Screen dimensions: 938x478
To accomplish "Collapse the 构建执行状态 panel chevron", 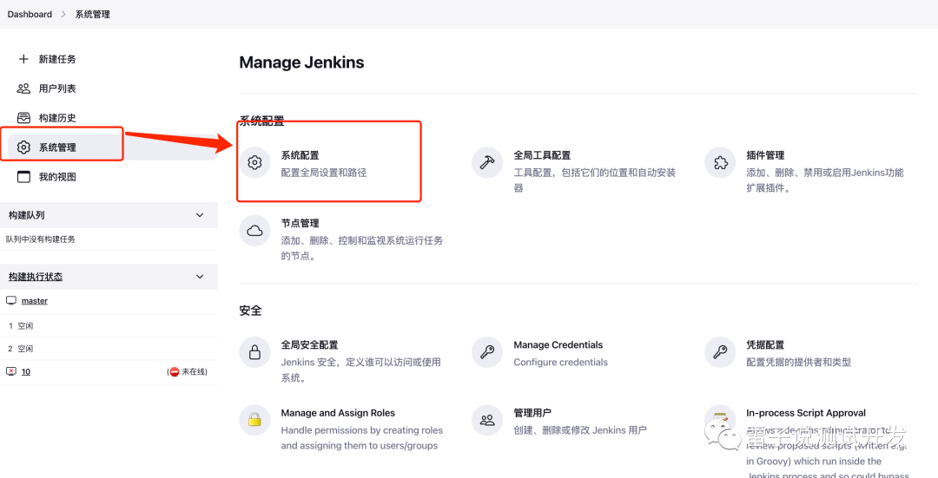I will [x=200, y=277].
